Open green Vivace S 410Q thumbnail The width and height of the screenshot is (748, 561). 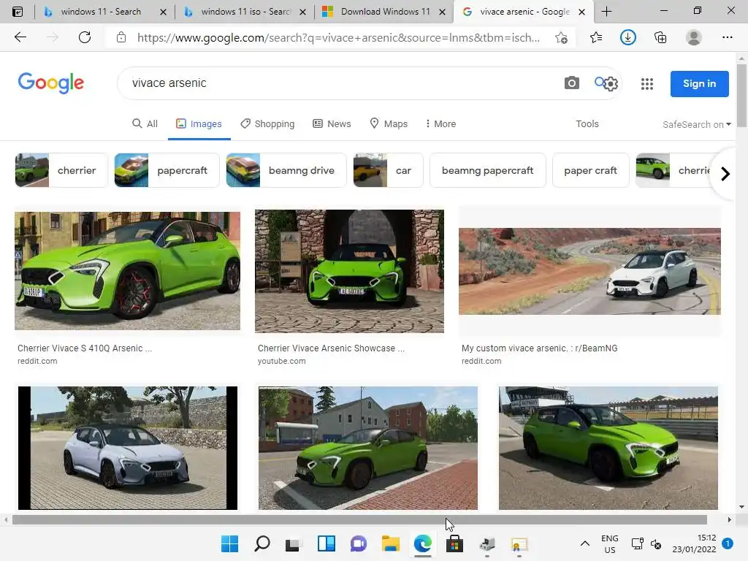127,270
